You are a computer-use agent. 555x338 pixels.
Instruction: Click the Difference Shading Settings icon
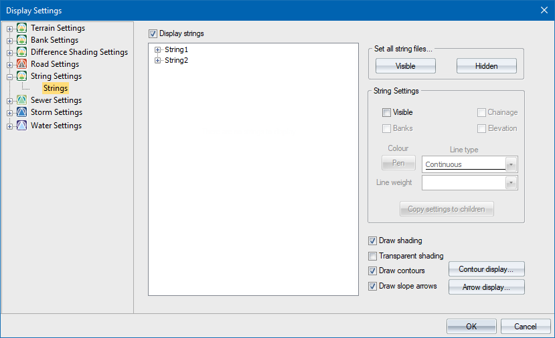(x=21, y=52)
